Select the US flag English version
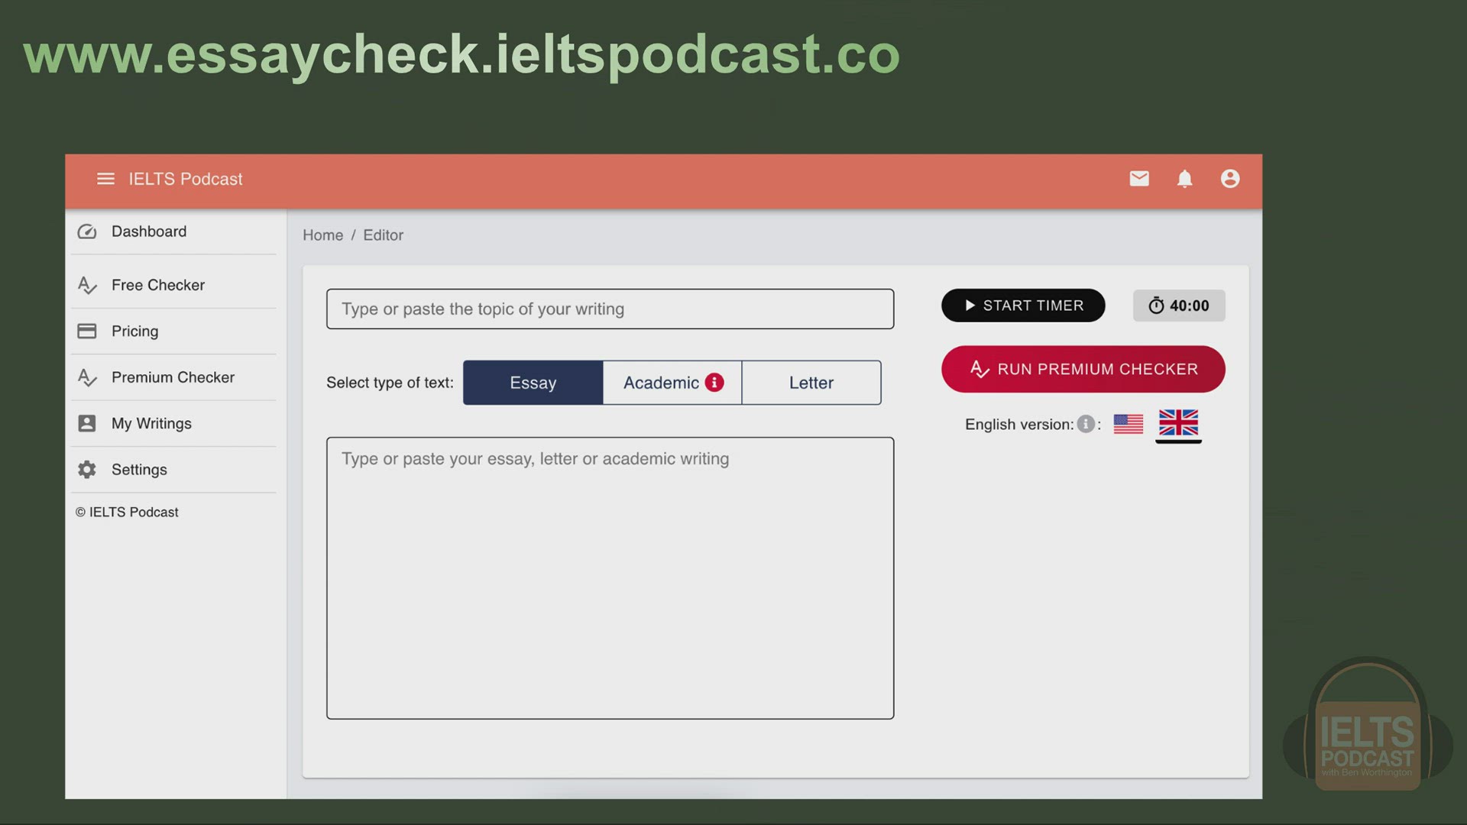This screenshot has height=825, width=1467. [x=1129, y=424]
